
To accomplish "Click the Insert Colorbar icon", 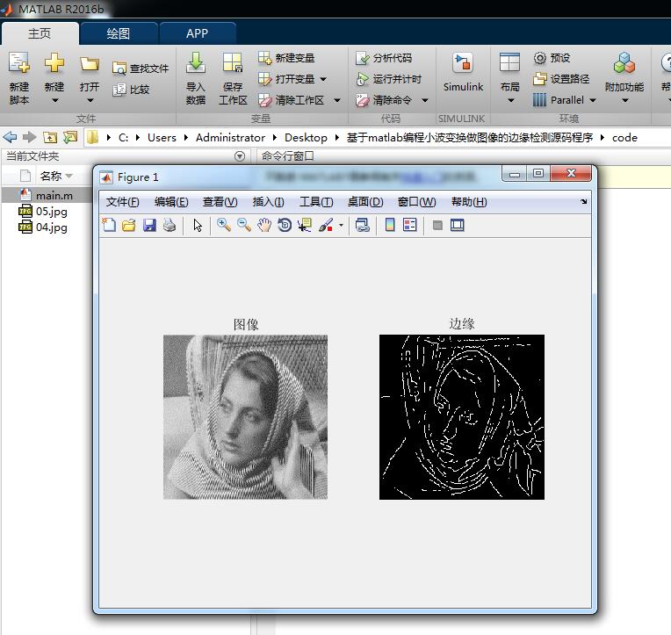I will [390, 225].
